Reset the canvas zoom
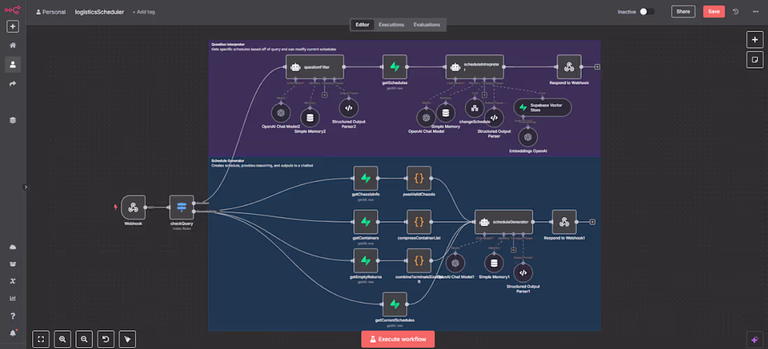 pos(106,339)
